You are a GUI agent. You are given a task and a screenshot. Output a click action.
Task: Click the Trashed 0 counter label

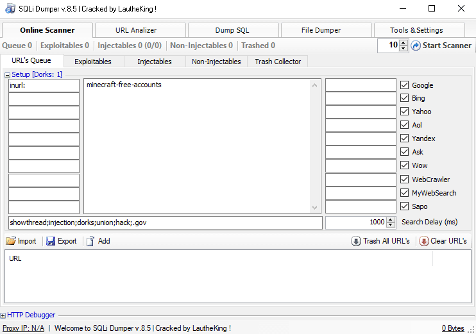point(258,46)
